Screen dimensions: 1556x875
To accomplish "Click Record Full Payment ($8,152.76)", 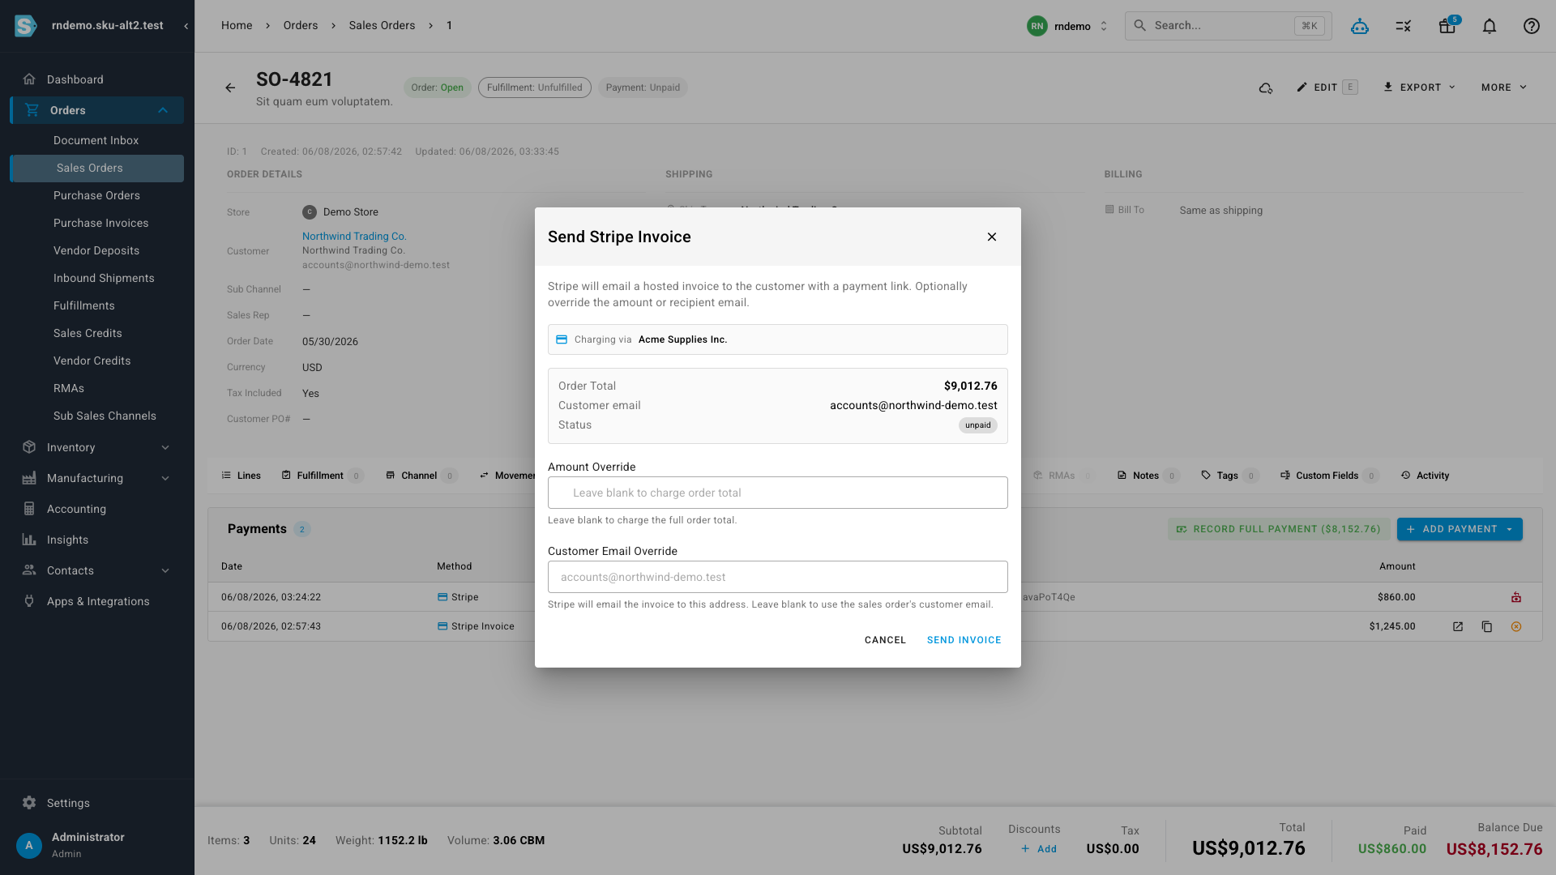I will click(1279, 529).
